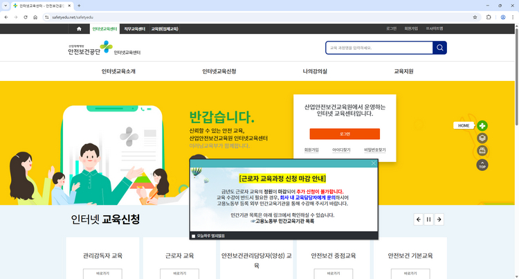The width and height of the screenshot is (519, 279).
Task: Open the 인터넷교육신청 menu
Action: [219, 71]
